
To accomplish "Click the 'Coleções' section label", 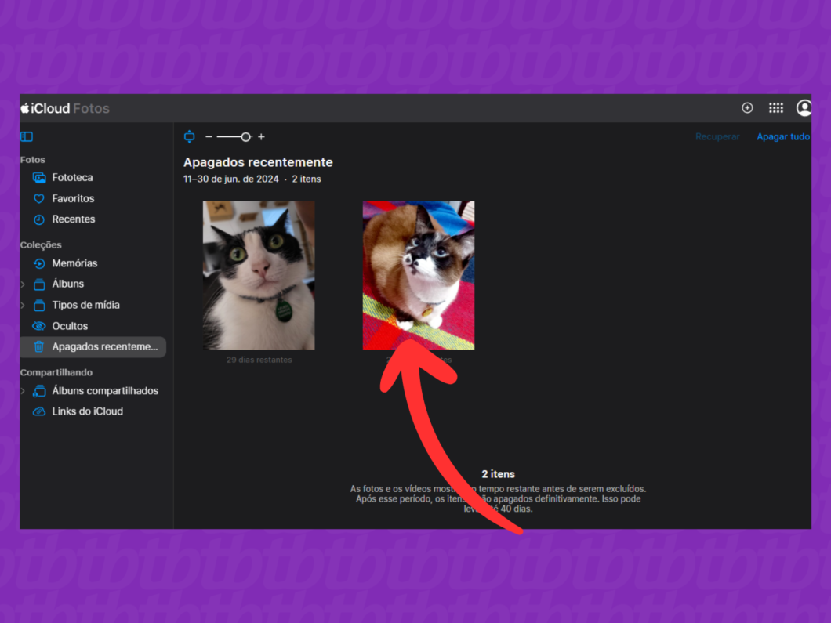I will coord(41,244).
